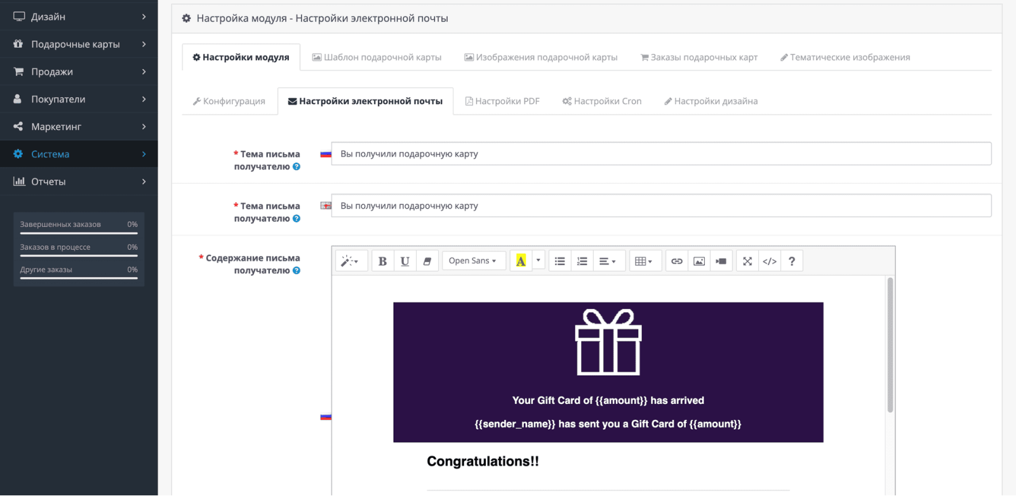Click the Congratulations!! heading text
This screenshot has height=496, width=1016.
click(x=483, y=462)
